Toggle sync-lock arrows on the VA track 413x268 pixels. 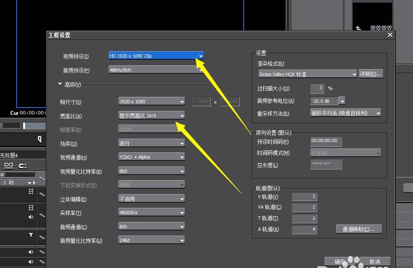pos(42,215)
